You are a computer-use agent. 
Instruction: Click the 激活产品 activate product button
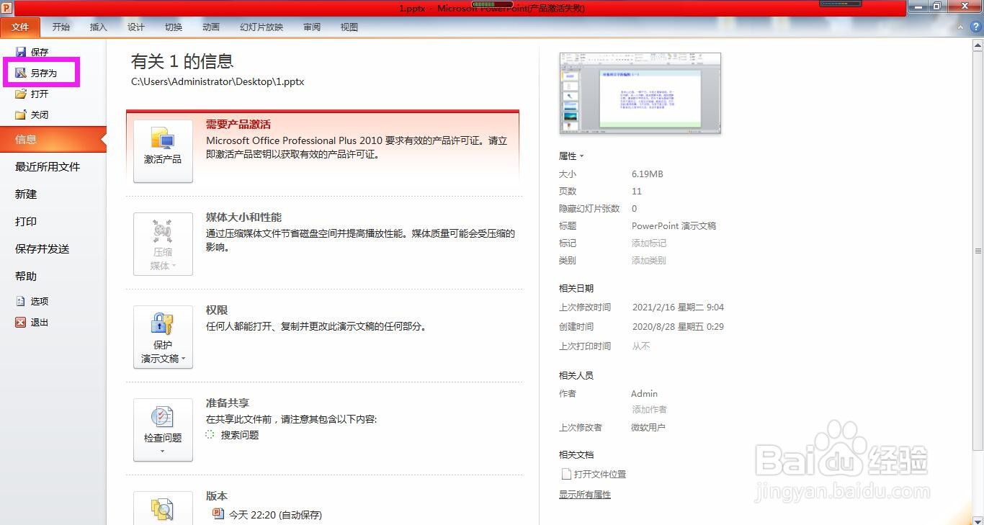163,151
